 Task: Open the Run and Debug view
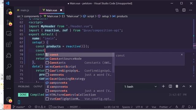[9, 55]
